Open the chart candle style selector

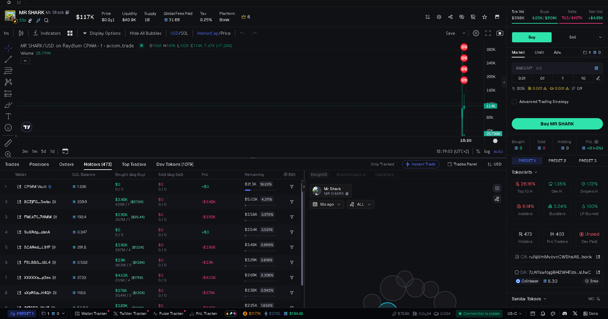[x=21, y=33]
